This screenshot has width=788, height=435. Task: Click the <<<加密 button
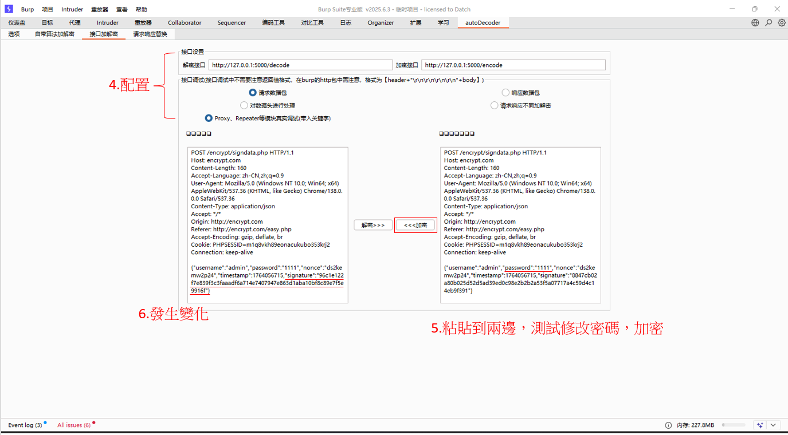tap(415, 225)
